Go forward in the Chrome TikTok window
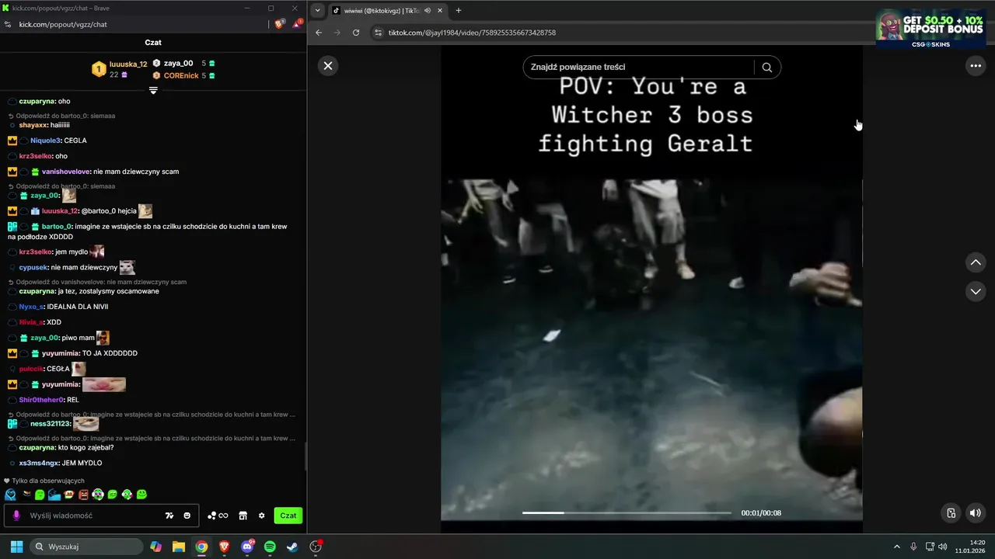 (x=337, y=33)
